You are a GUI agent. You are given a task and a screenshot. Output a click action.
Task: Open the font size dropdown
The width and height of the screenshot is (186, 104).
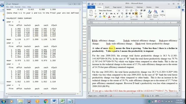coord(123,10)
